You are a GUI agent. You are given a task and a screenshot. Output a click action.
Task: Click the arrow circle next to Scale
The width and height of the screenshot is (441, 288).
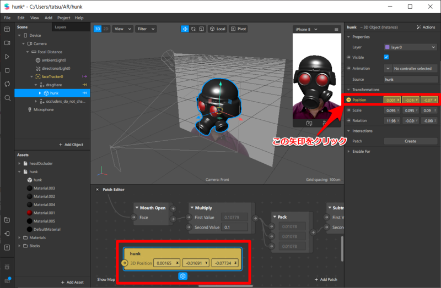(348, 110)
